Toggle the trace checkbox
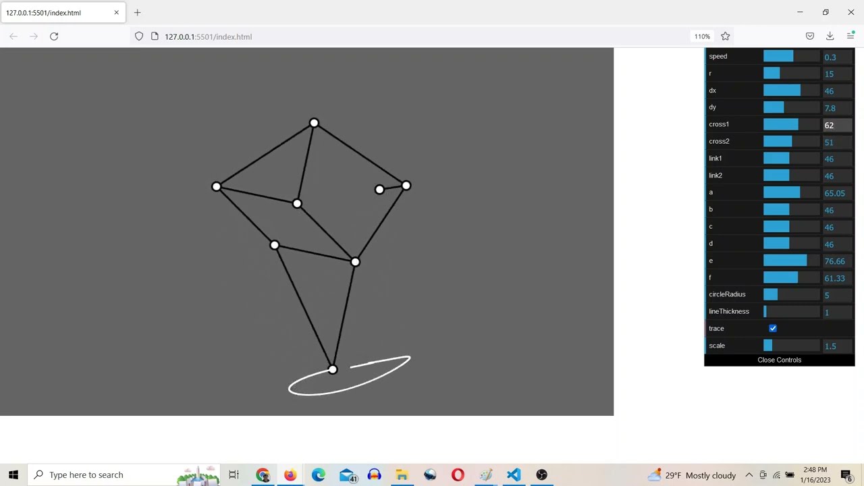 coord(773,329)
